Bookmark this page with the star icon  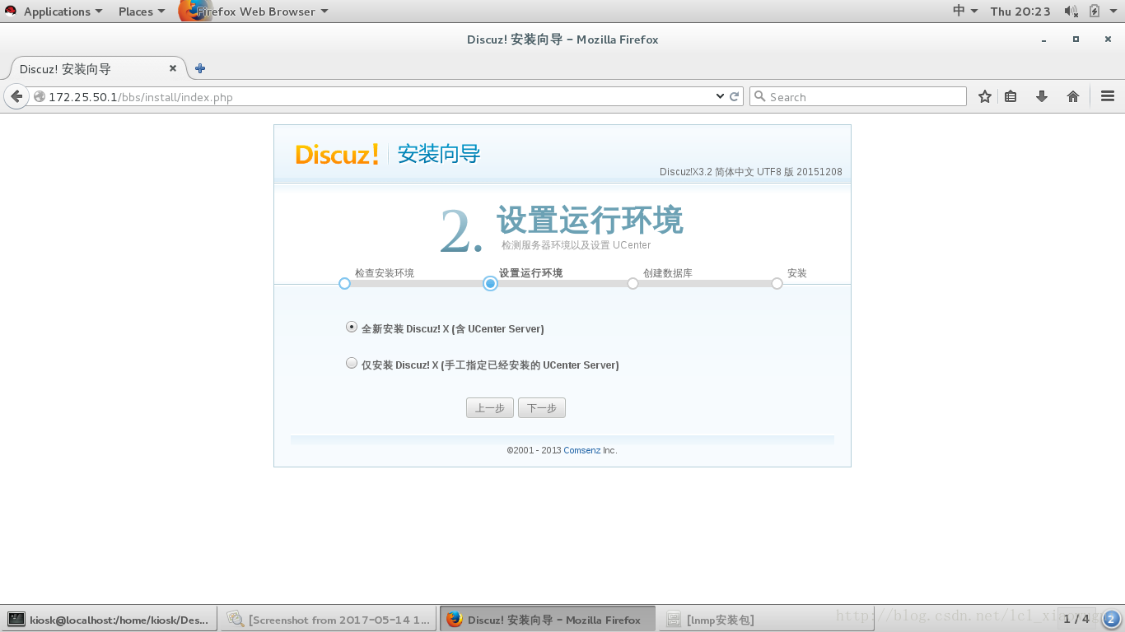pyautogui.click(x=985, y=96)
